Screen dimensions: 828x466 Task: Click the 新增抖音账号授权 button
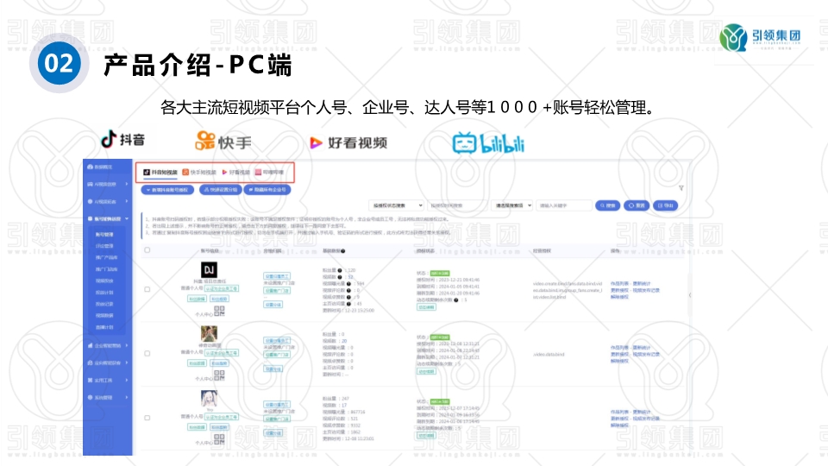point(167,190)
